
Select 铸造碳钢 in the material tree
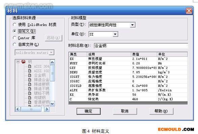(x=42, y=84)
